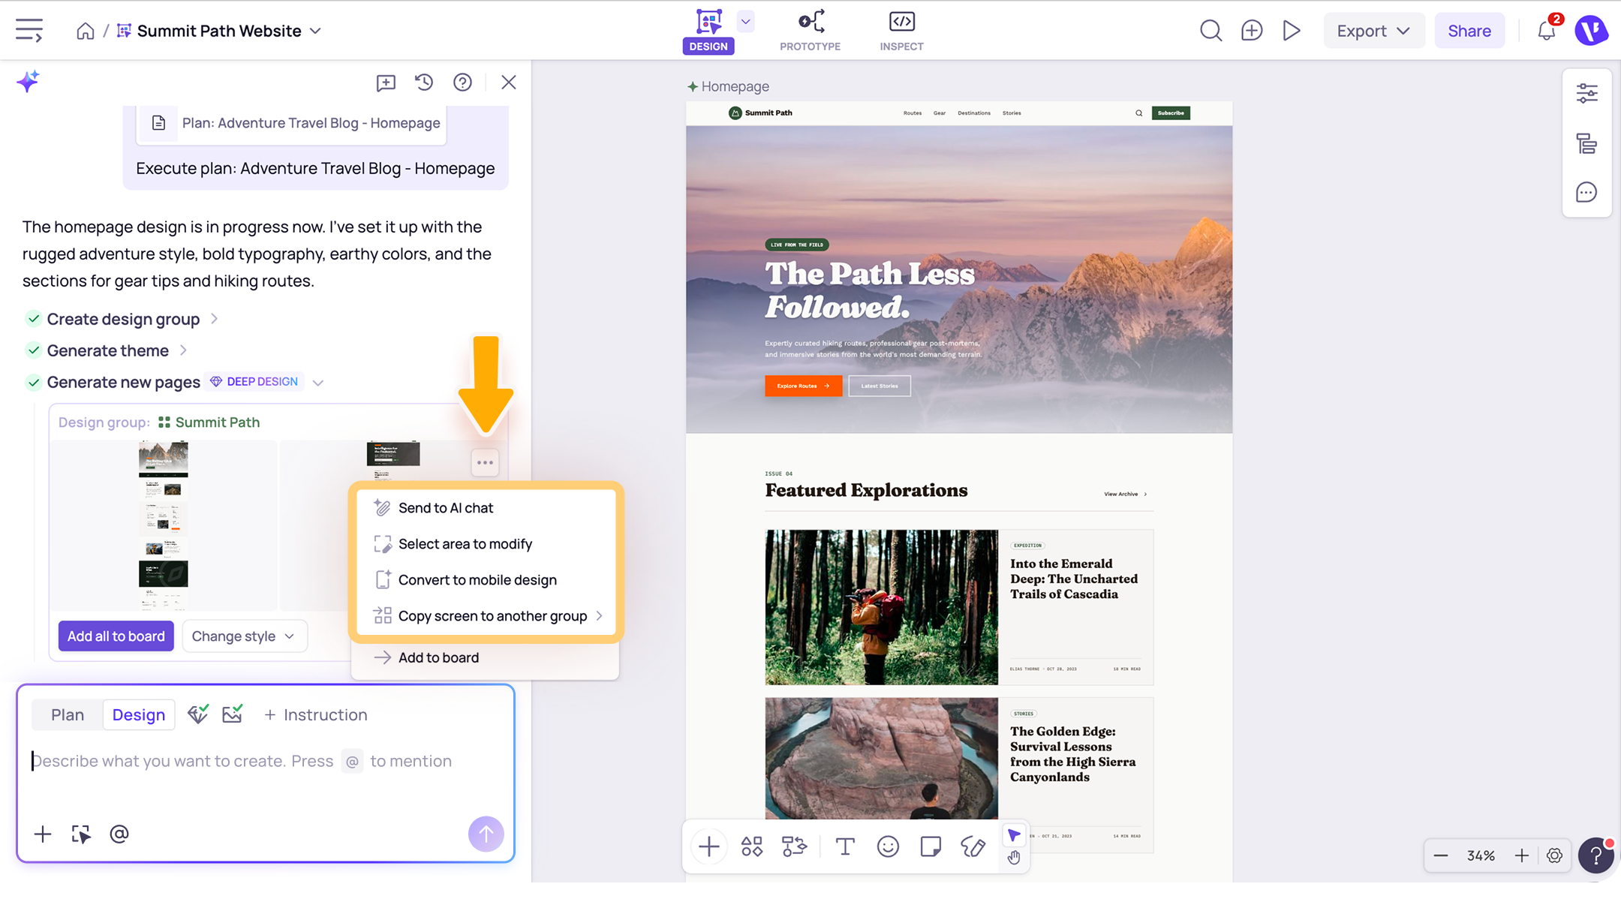The height and width of the screenshot is (911, 1621).
Task: Choose Send to AI chat
Action: coord(488,508)
